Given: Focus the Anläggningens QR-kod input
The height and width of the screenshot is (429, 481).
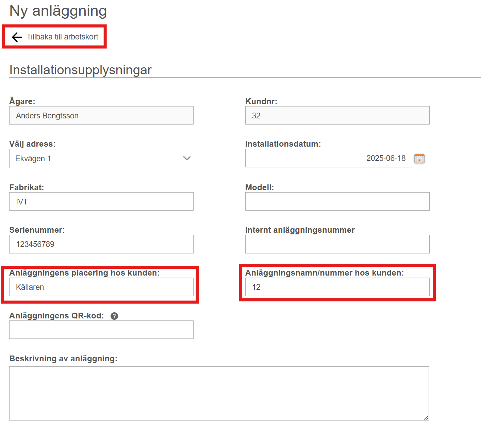Looking at the screenshot, I should 101,330.
